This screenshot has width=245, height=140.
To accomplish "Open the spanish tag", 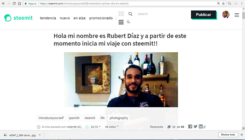I will coord(74,118).
